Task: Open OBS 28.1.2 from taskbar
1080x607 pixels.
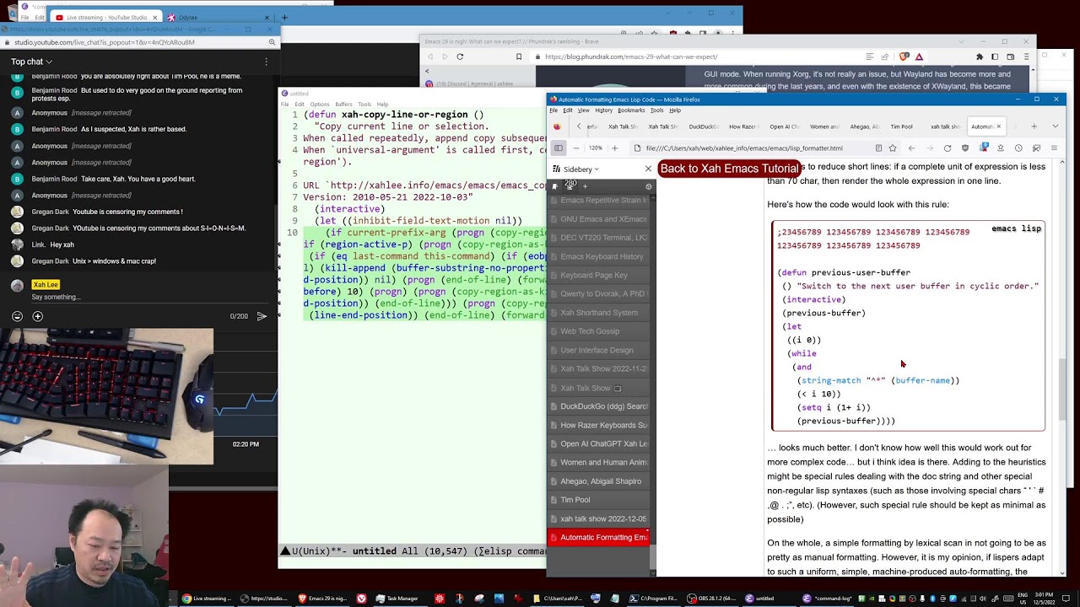Action: [x=709, y=599]
